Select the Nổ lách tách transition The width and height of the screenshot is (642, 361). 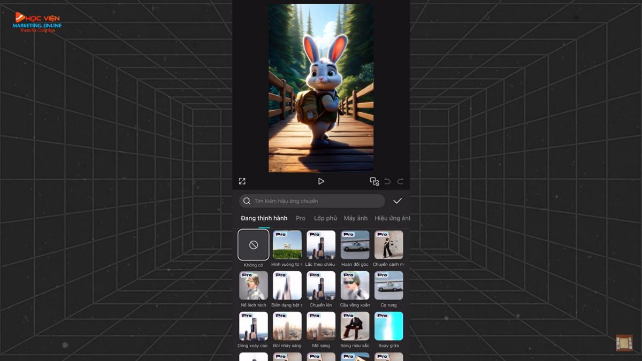pyautogui.click(x=254, y=286)
